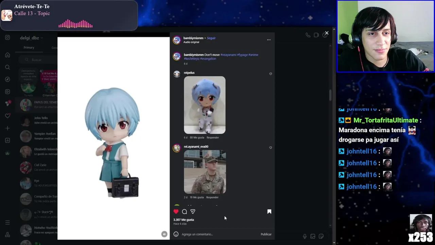The height and width of the screenshot is (245, 435).
Task: Open hashtag #reiayanami
Action: (228, 55)
